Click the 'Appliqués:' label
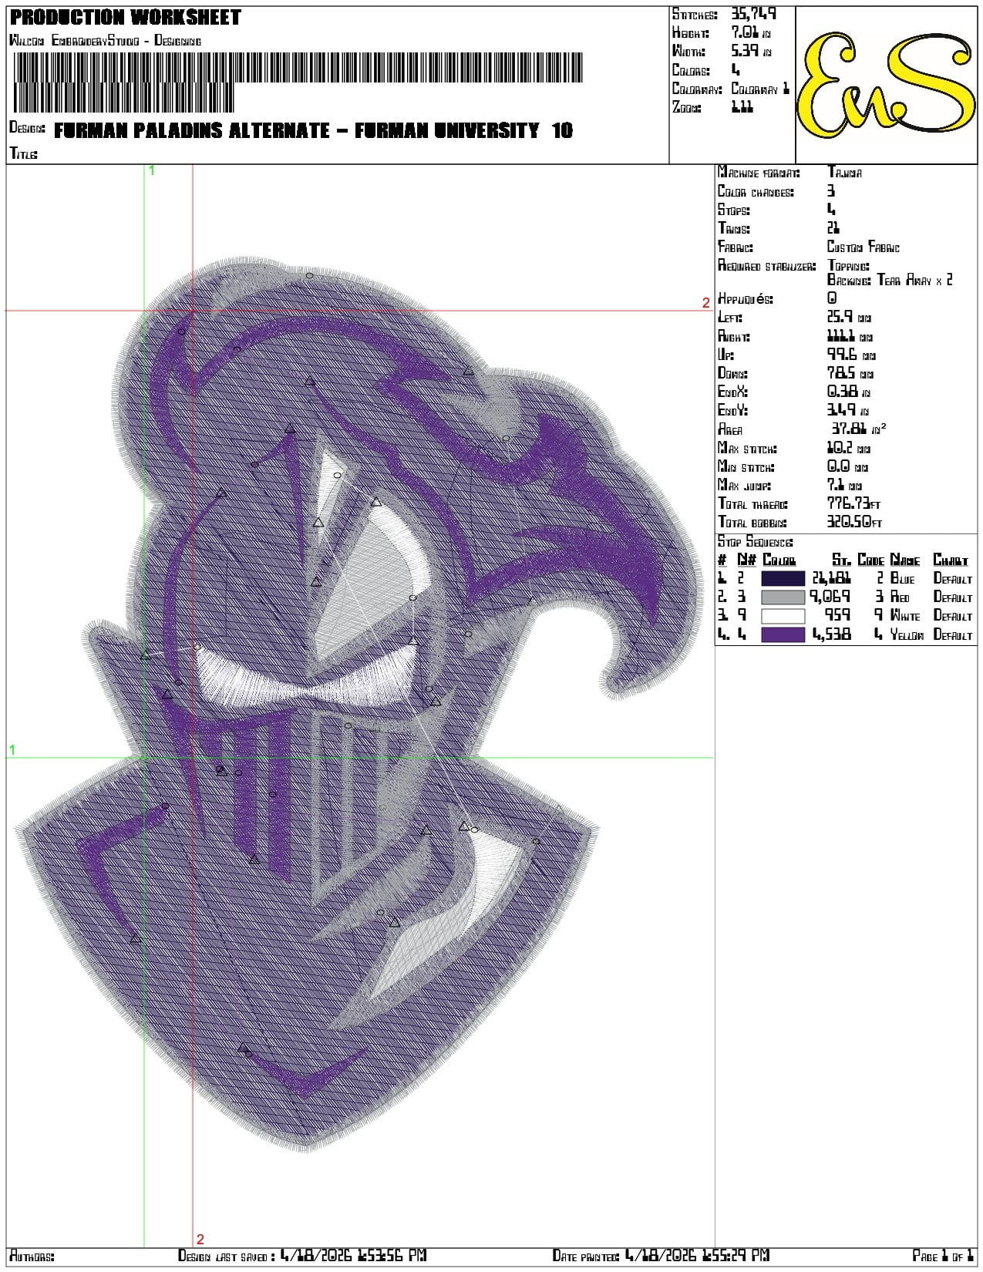This screenshot has height=1272, width=983. (745, 298)
